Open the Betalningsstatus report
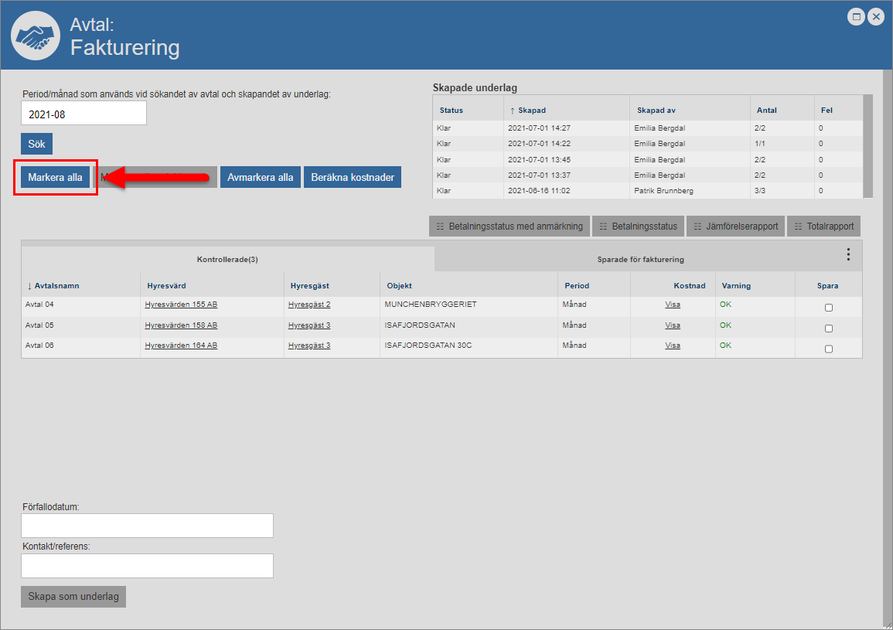Screen dimensions: 893x630 (x=638, y=226)
